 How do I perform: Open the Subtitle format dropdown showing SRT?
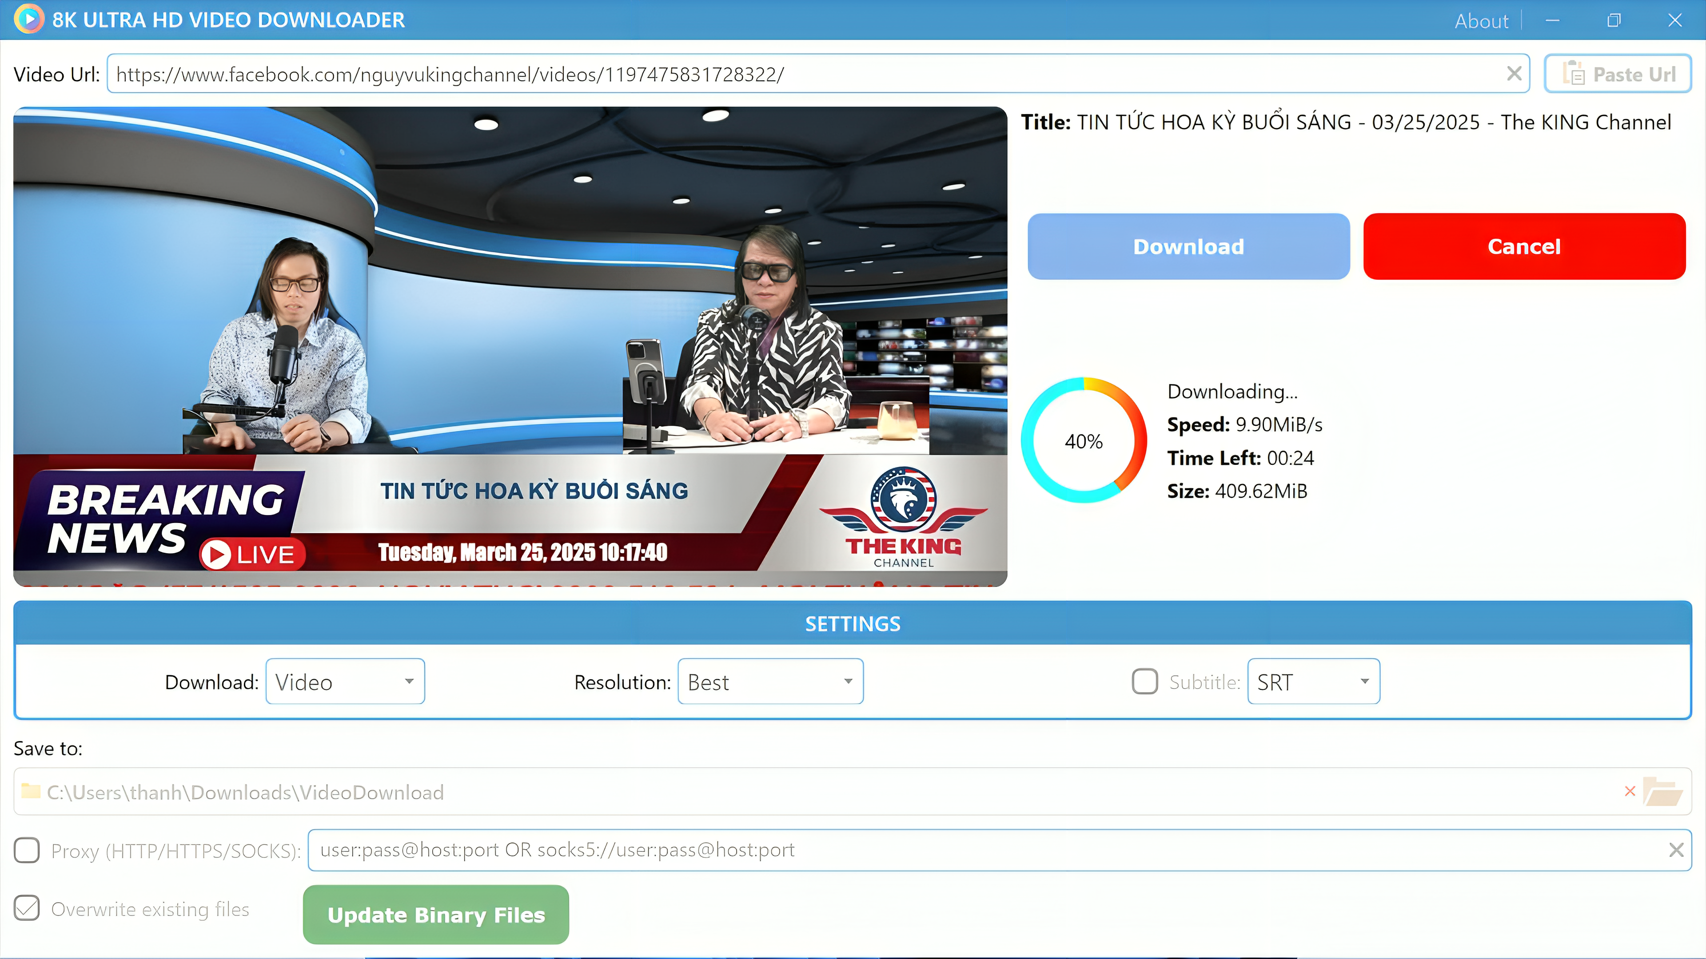tap(1313, 682)
